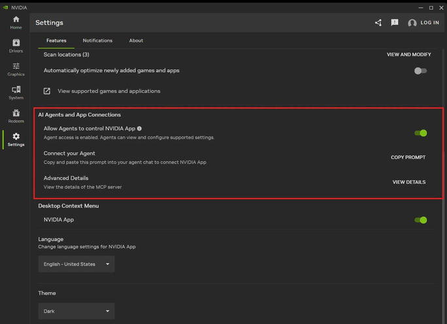Open View supported games and applications link
447x324 pixels.
pyautogui.click(x=109, y=91)
